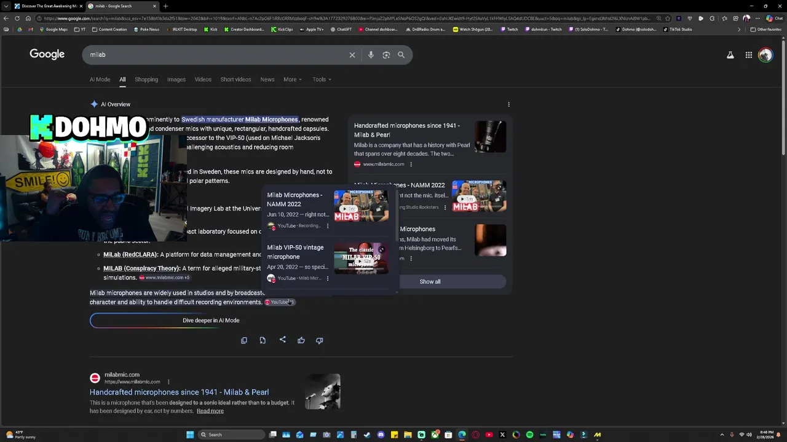Select the All results tab

coord(122,79)
